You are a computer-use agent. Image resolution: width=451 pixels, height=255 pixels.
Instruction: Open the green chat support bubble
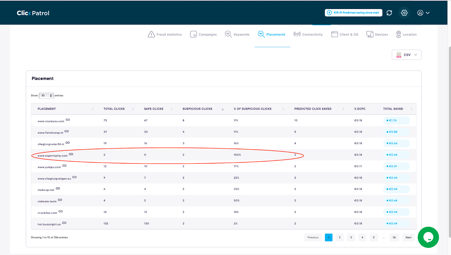(x=428, y=237)
